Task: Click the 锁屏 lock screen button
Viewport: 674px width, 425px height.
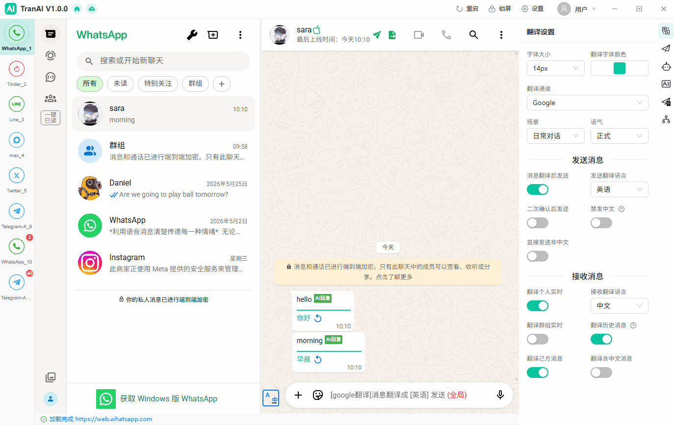Action: coord(500,9)
